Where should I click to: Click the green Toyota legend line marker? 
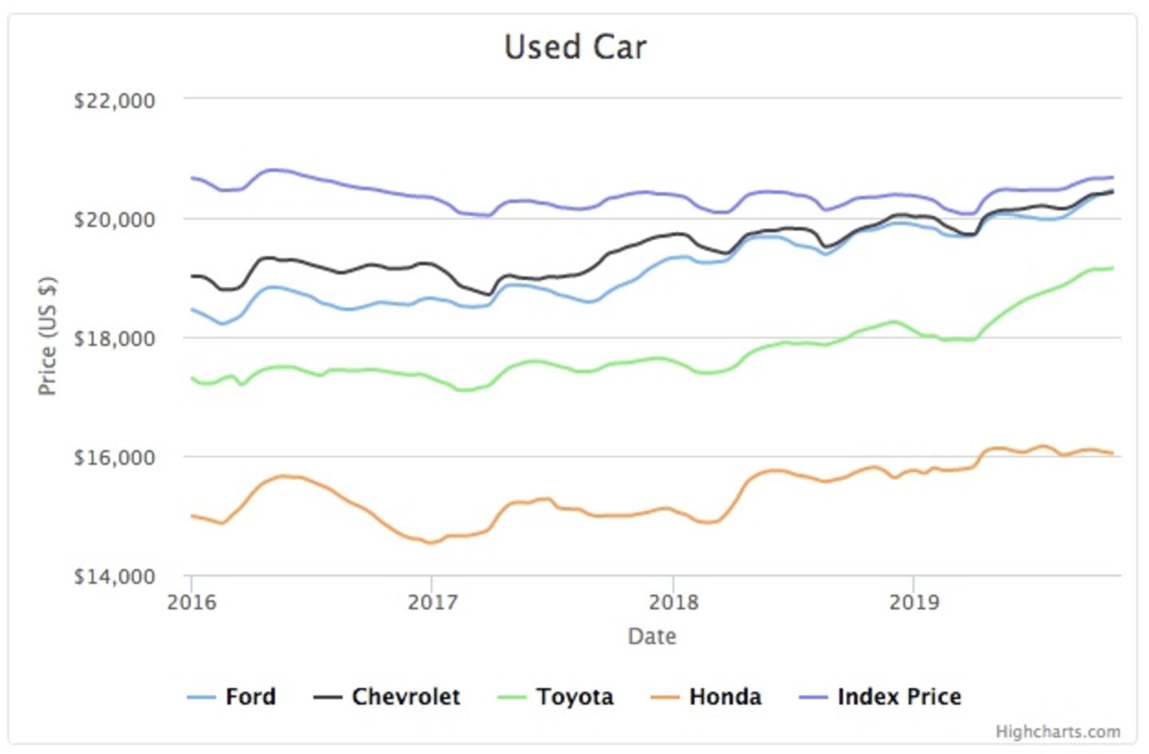click(x=512, y=697)
